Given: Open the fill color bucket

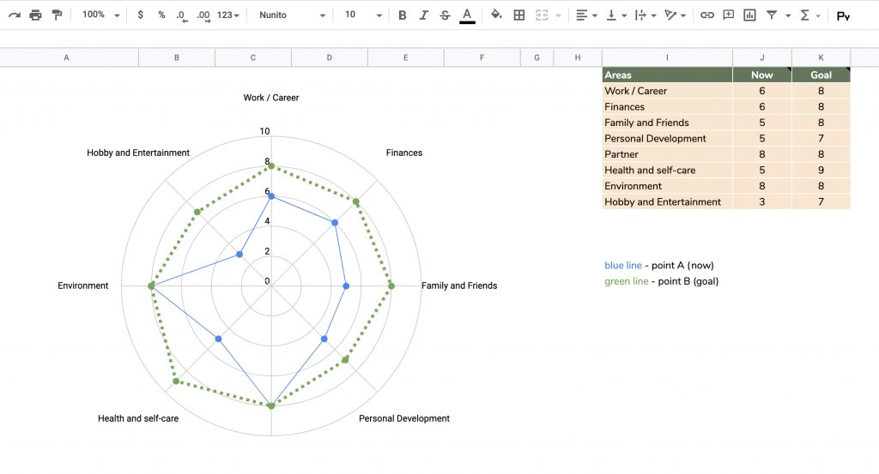Looking at the screenshot, I should (x=496, y=15).
